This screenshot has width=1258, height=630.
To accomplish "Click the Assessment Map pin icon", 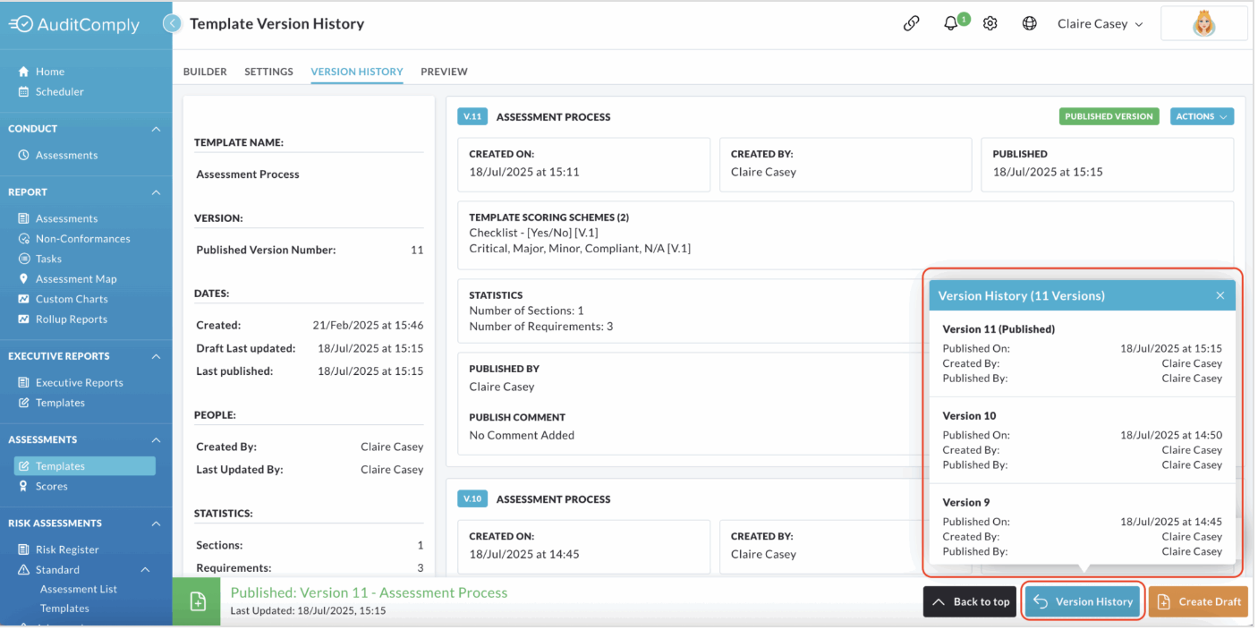I will point(24,279).
